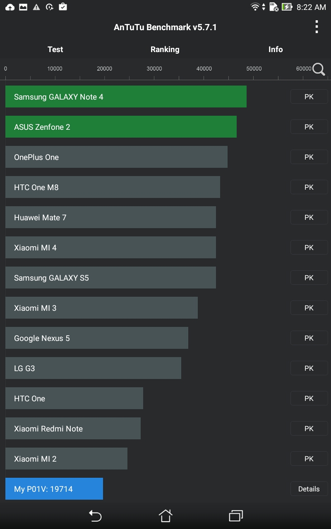Select the ASUS Zenfone 2 score bar
Viewport: 331px width, 529px height.
(x=121, y=127)
